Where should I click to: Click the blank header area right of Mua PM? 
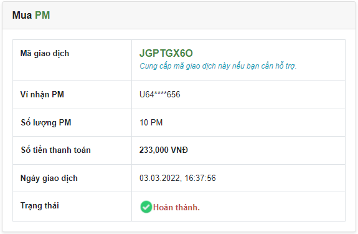(x=202, y=16)
